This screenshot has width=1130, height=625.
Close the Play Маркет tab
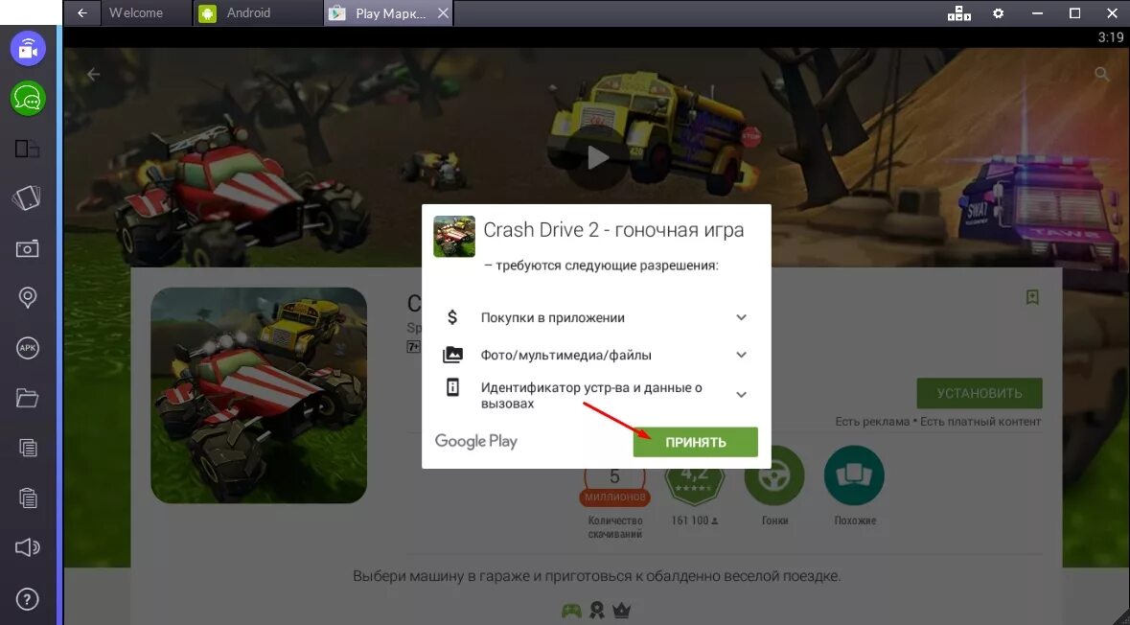click(x=443, y=13)
